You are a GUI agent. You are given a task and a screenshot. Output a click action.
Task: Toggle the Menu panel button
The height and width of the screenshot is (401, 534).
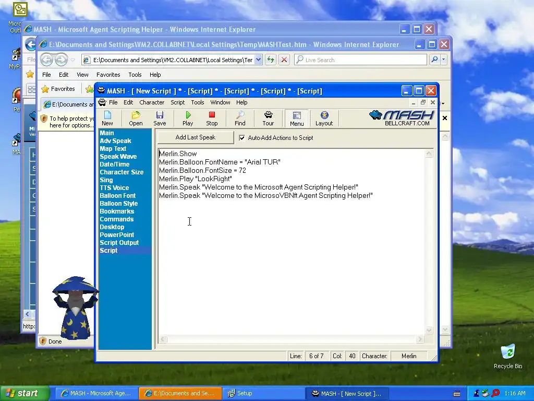point(297,119)
